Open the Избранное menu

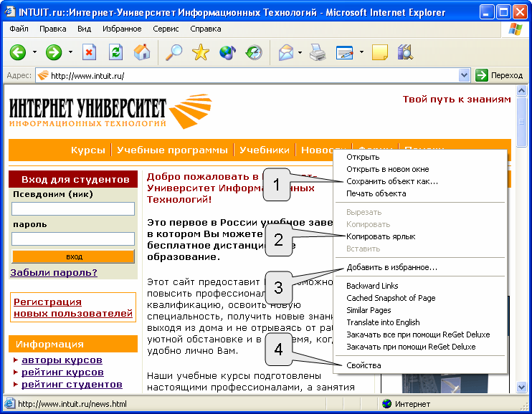(122, 29)
